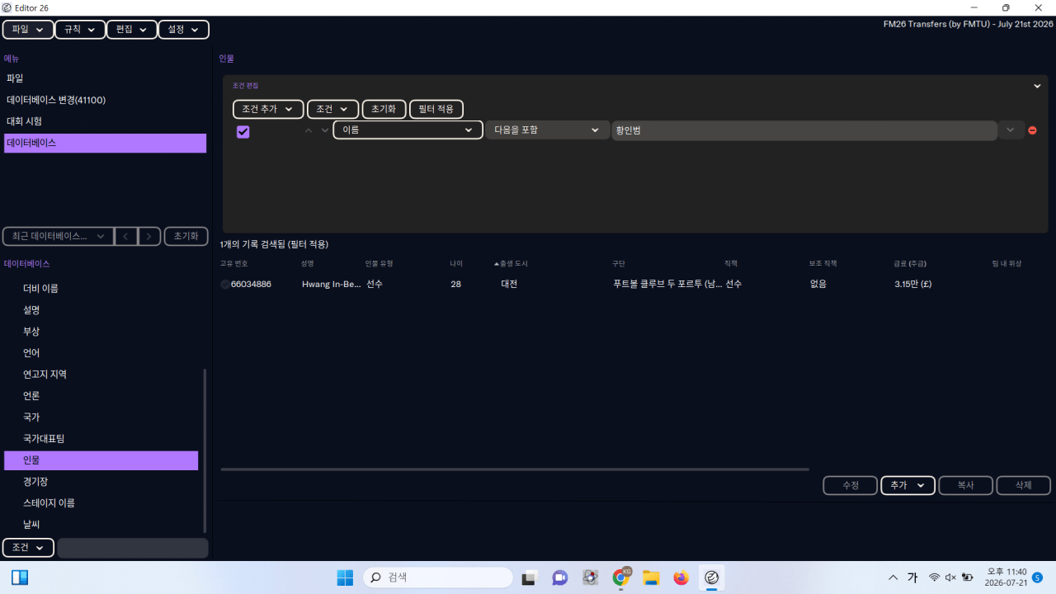The width and height of the screenshot is (1056, 594).
Task: Move the condition down with the down arrow
Action: click(x=324, y=130)
